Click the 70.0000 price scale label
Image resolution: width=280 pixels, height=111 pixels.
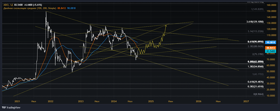271,60
